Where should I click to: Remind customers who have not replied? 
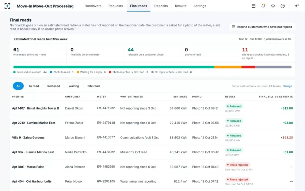pos(262,27)
